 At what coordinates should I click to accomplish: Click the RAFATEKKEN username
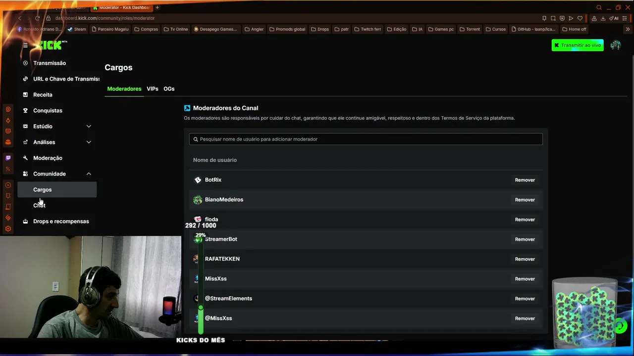coord(222,259)
